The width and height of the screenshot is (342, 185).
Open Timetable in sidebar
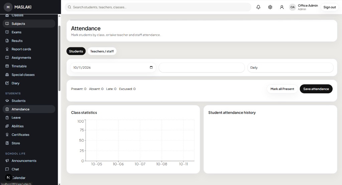click(x=29, y=66)
